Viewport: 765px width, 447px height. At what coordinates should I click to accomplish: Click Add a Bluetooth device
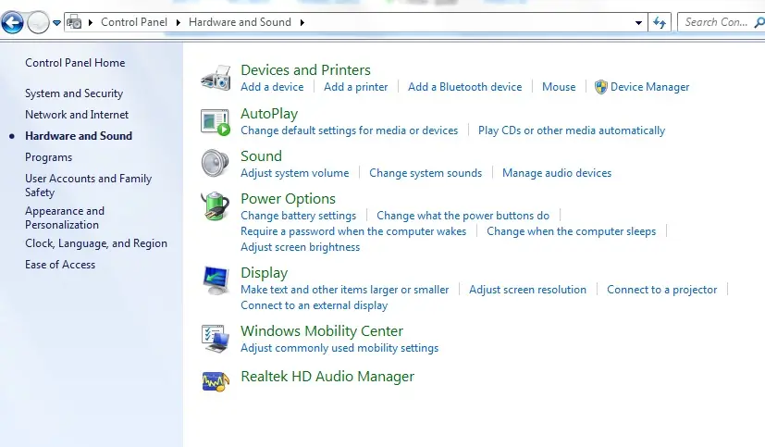pyautogui.click(x=464, y=87)
